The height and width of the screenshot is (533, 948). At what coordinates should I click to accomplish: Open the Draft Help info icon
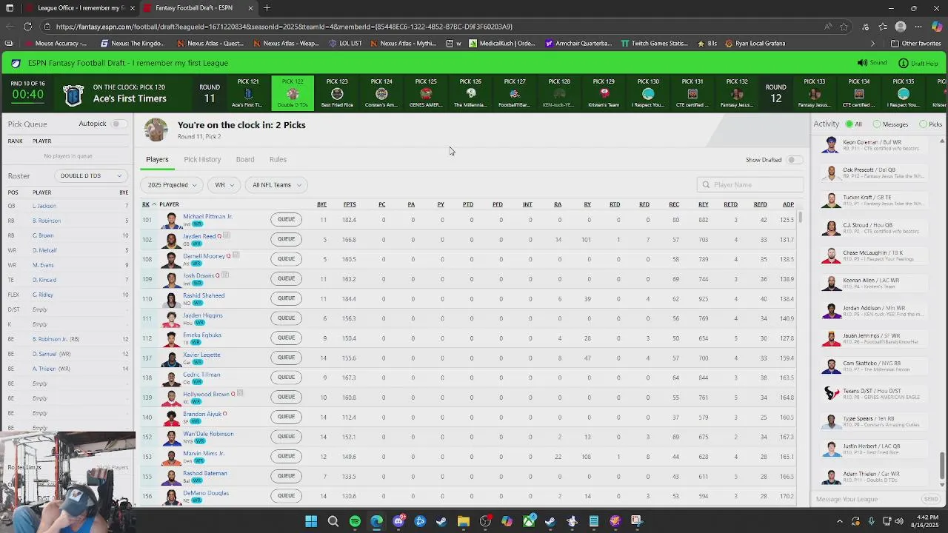[x=903, y=63]
